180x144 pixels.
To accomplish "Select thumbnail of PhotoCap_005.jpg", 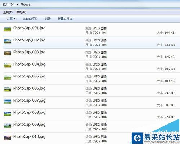I will tap(7, 77).
